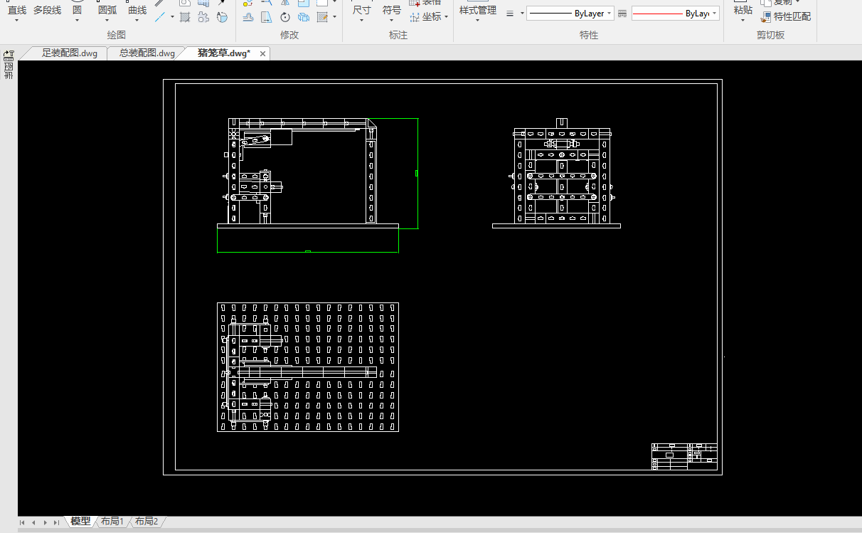Click the lineweight icon in 特性 panel
Image resolution: width=862 pixels, height=533 pixels.
510,14
